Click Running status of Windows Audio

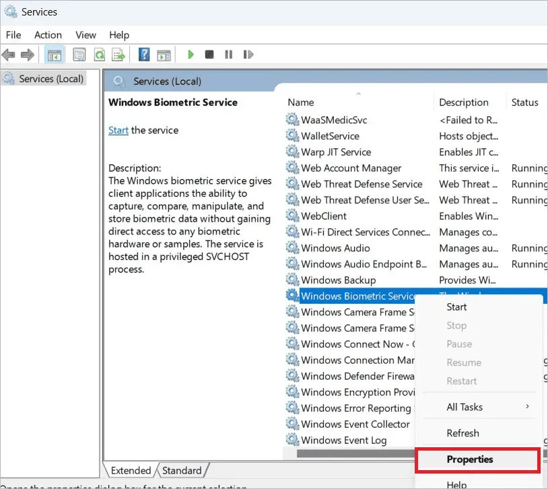pos(529,248)
